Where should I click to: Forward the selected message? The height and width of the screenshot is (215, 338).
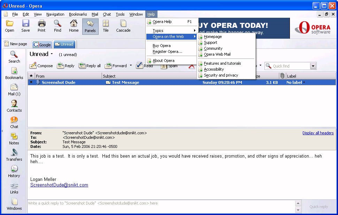tap(116, 65)
